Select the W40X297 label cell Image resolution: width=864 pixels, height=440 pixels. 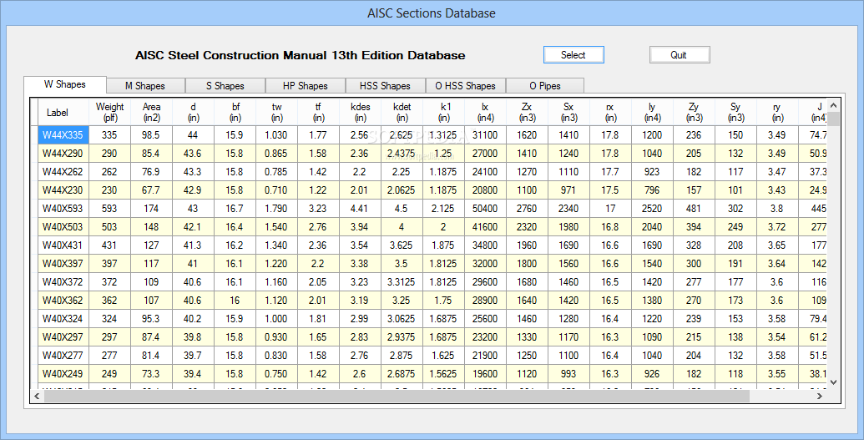(x=63, y=337)
